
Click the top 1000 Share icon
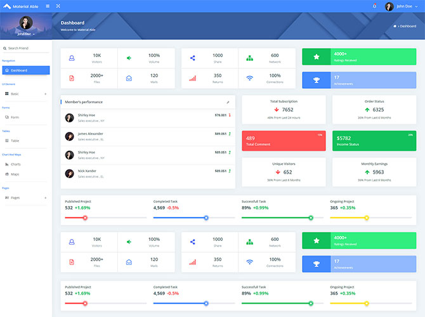[x=192, y=58]
